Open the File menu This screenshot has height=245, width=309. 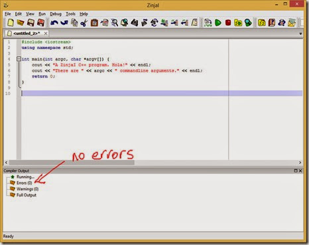[8, 14]
